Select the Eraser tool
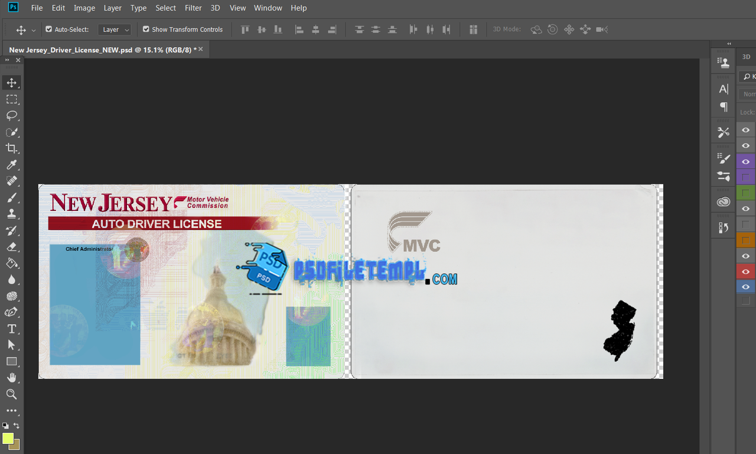 pyautogui.click(x=11, y=247)
